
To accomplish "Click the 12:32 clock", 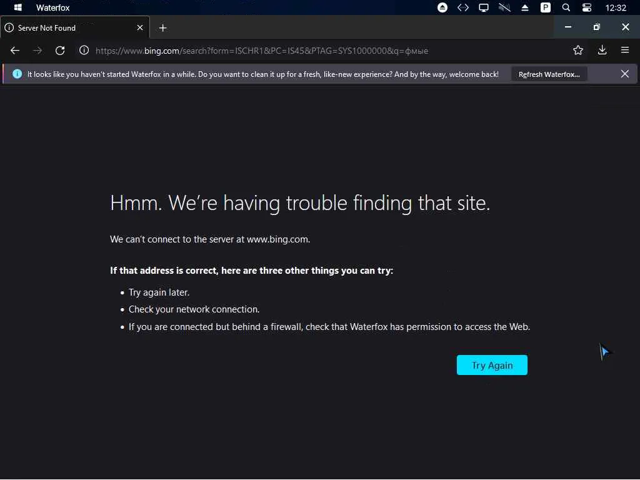I will point(616,7).
